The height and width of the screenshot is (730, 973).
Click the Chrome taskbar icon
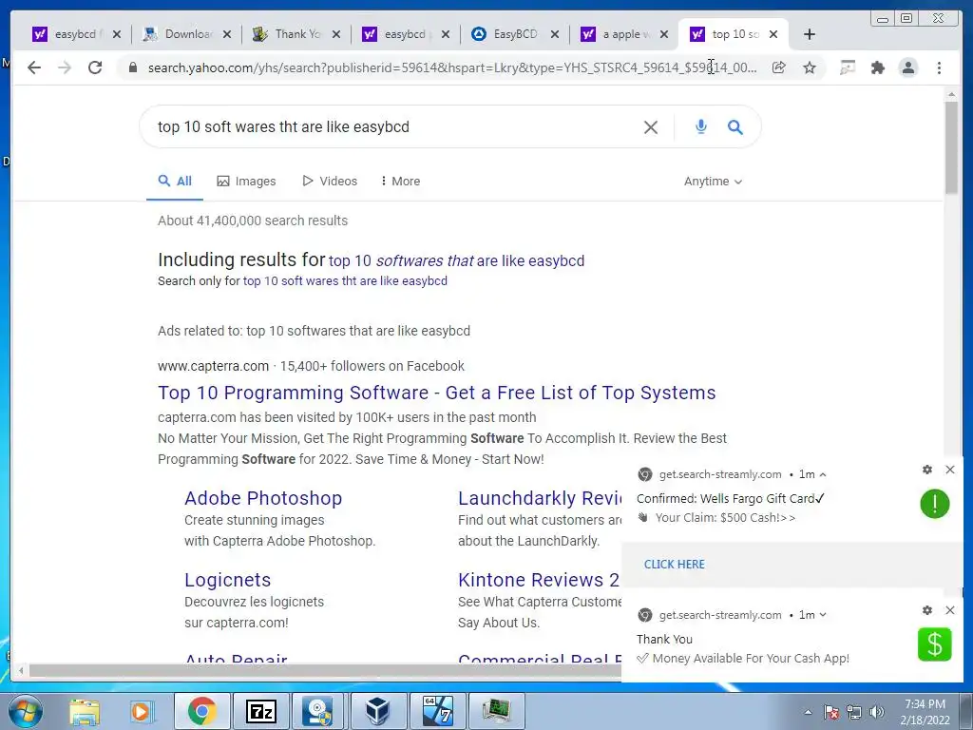coord(201,711)
